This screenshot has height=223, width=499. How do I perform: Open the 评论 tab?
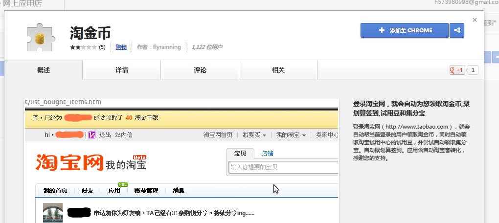200,70
